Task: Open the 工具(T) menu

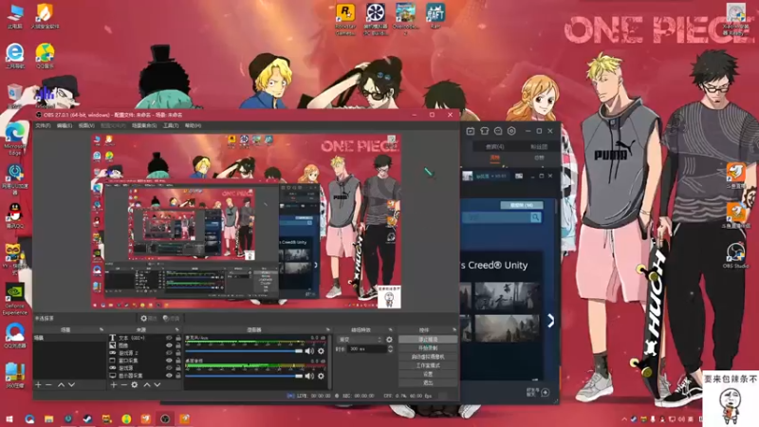Action: click(x=171, y=126)
